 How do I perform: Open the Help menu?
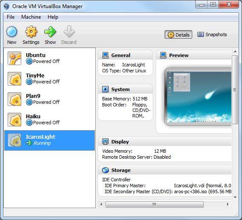[53, 17]
